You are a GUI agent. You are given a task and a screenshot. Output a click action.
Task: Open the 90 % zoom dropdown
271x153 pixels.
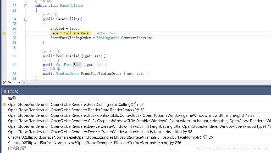tap(19, 83)
